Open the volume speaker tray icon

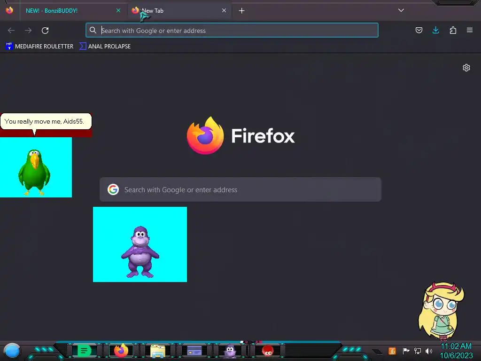click(x=429, y=351)
